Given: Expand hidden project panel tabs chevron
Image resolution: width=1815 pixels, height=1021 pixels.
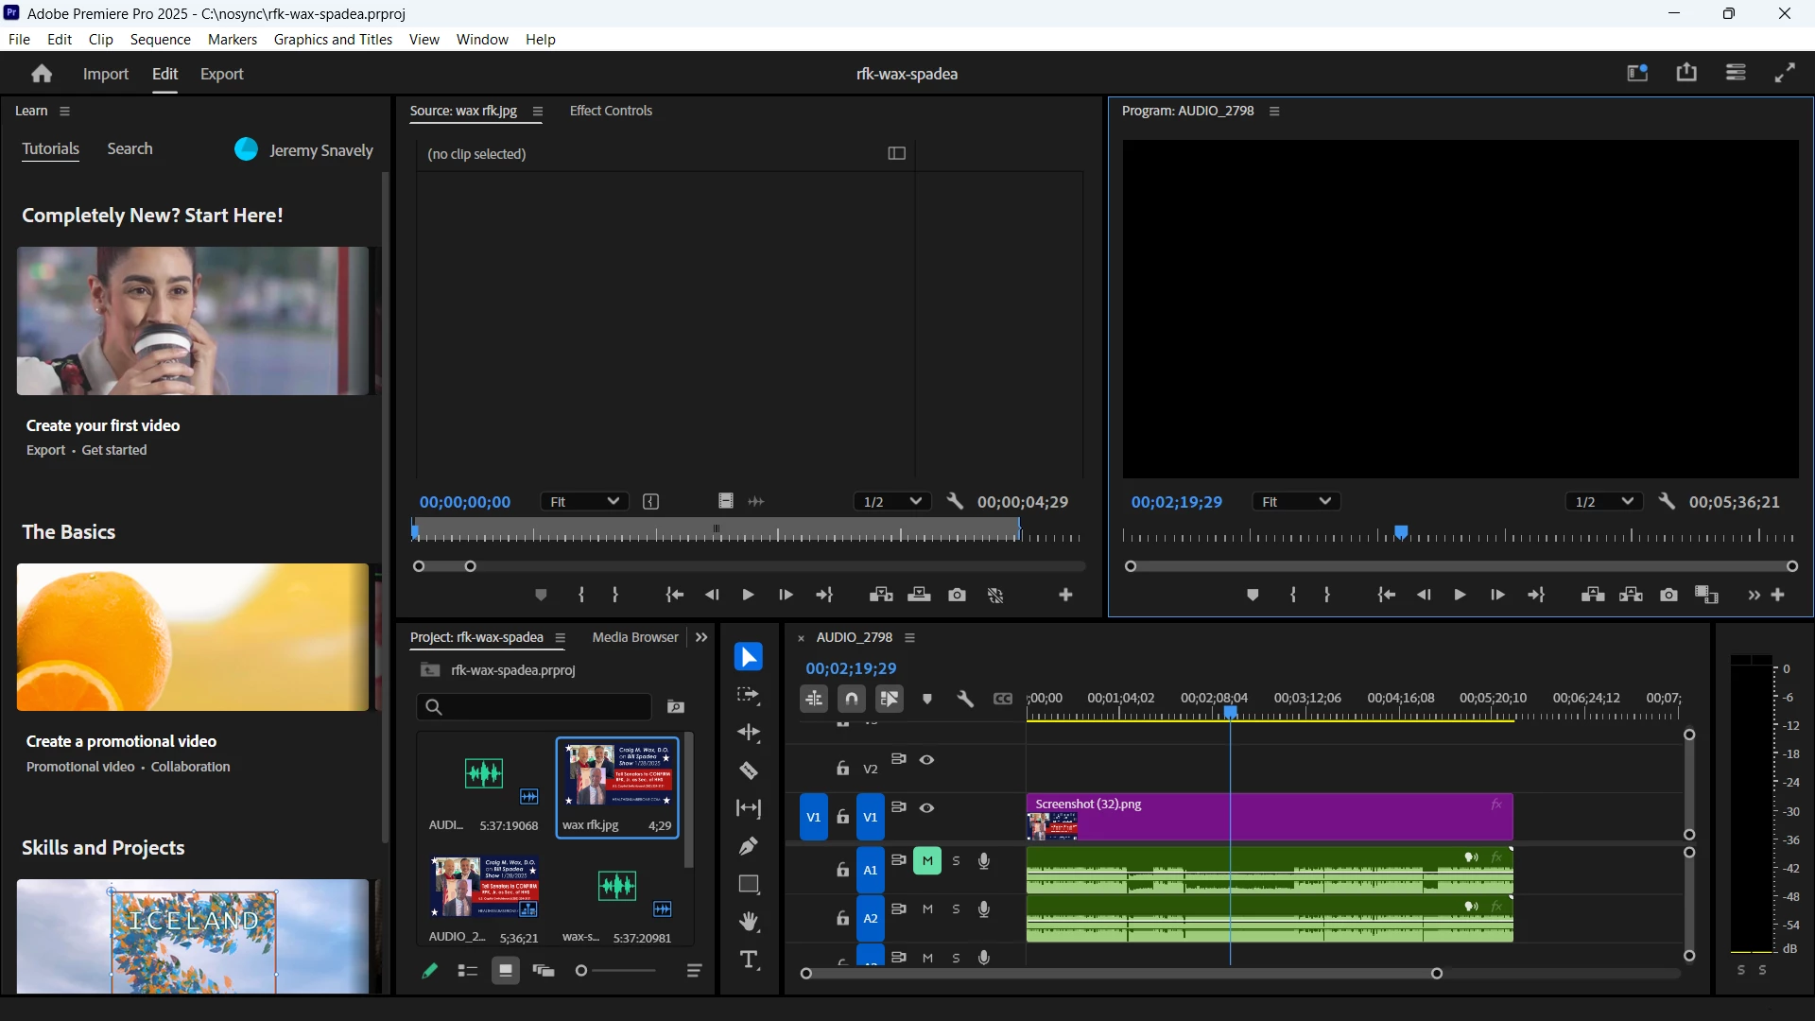Looking at the screenshot, I should point(701,637).
